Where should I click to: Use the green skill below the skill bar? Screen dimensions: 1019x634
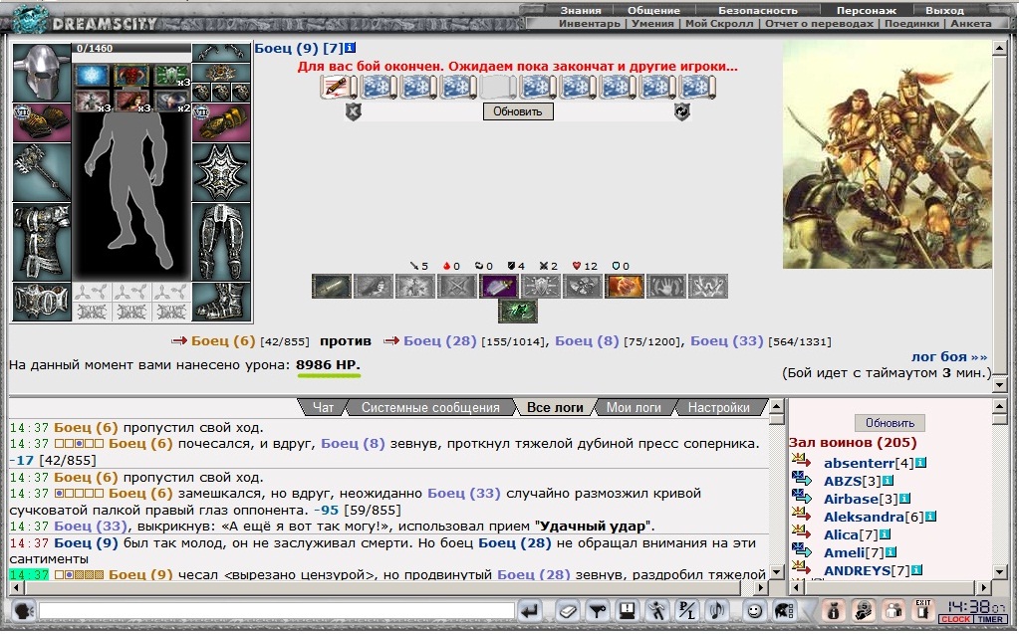518,312
